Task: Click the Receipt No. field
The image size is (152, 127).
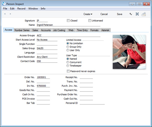Action: point(86,77)
